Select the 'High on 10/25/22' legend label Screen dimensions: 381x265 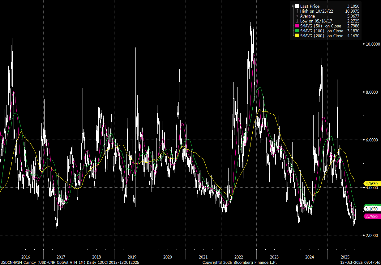(x=316, y=11)
